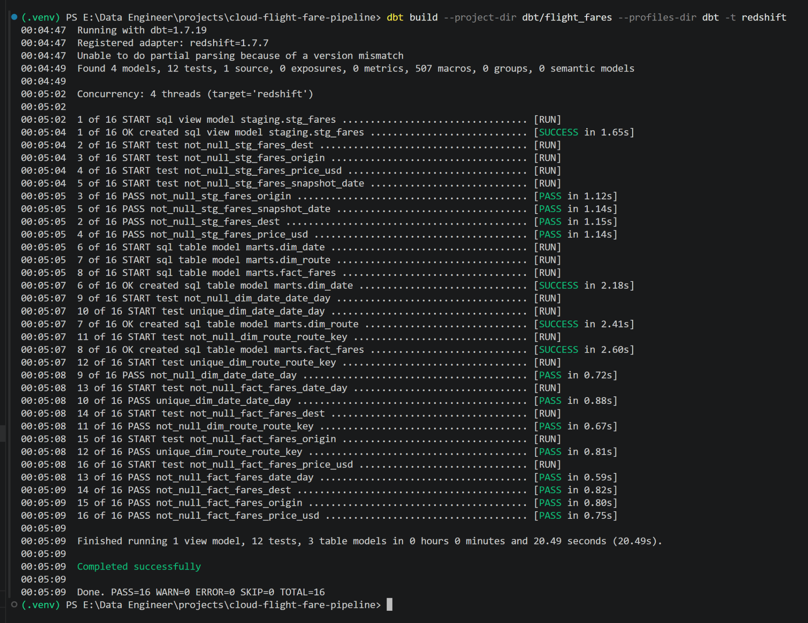The height and width of the screenshot is (623, 808).
Task: Click '5 of 16 PASS not_null_stg_fares_snapshot_date' line
Action: click(x=204, y=209)
